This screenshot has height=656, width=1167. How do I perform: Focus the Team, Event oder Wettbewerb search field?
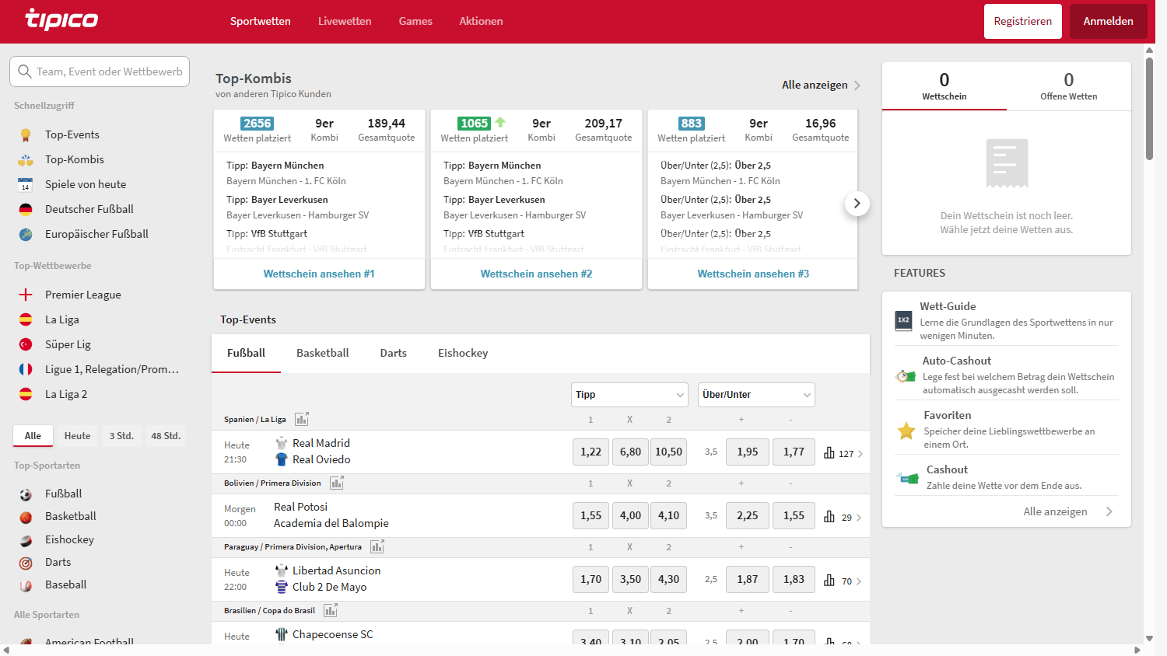coord(100,72)
